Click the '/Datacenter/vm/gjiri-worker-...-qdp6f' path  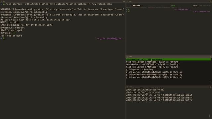click(159, 95)
